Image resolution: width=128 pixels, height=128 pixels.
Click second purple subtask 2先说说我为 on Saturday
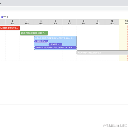point(55,44)
